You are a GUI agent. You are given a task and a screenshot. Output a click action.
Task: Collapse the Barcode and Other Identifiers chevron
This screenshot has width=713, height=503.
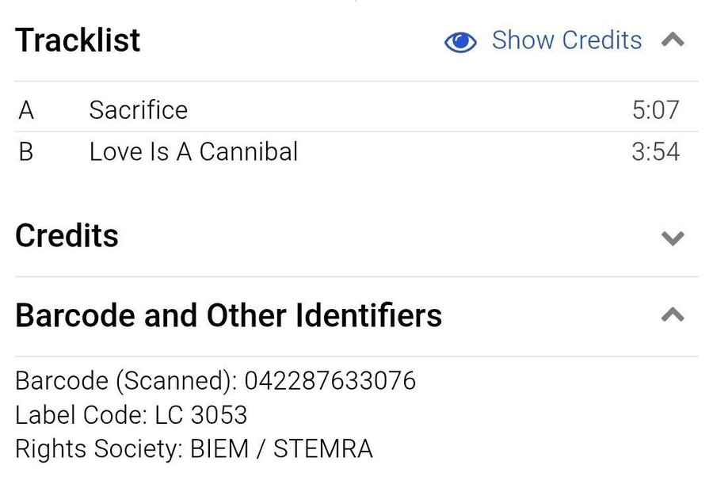673,315
